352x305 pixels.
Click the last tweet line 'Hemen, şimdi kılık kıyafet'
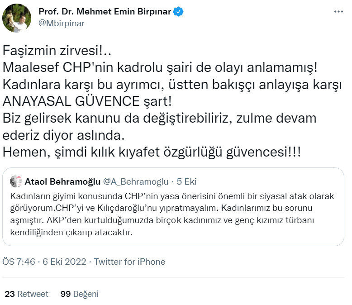[x=152, y=152]
